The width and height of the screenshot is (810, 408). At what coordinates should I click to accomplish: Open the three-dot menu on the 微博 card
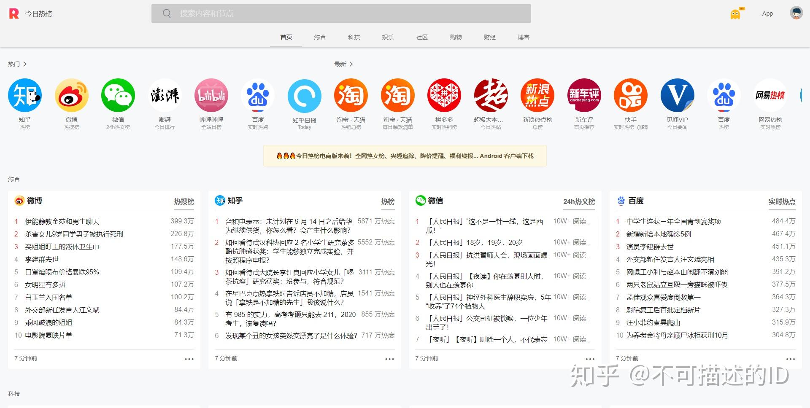coord(189,359)
